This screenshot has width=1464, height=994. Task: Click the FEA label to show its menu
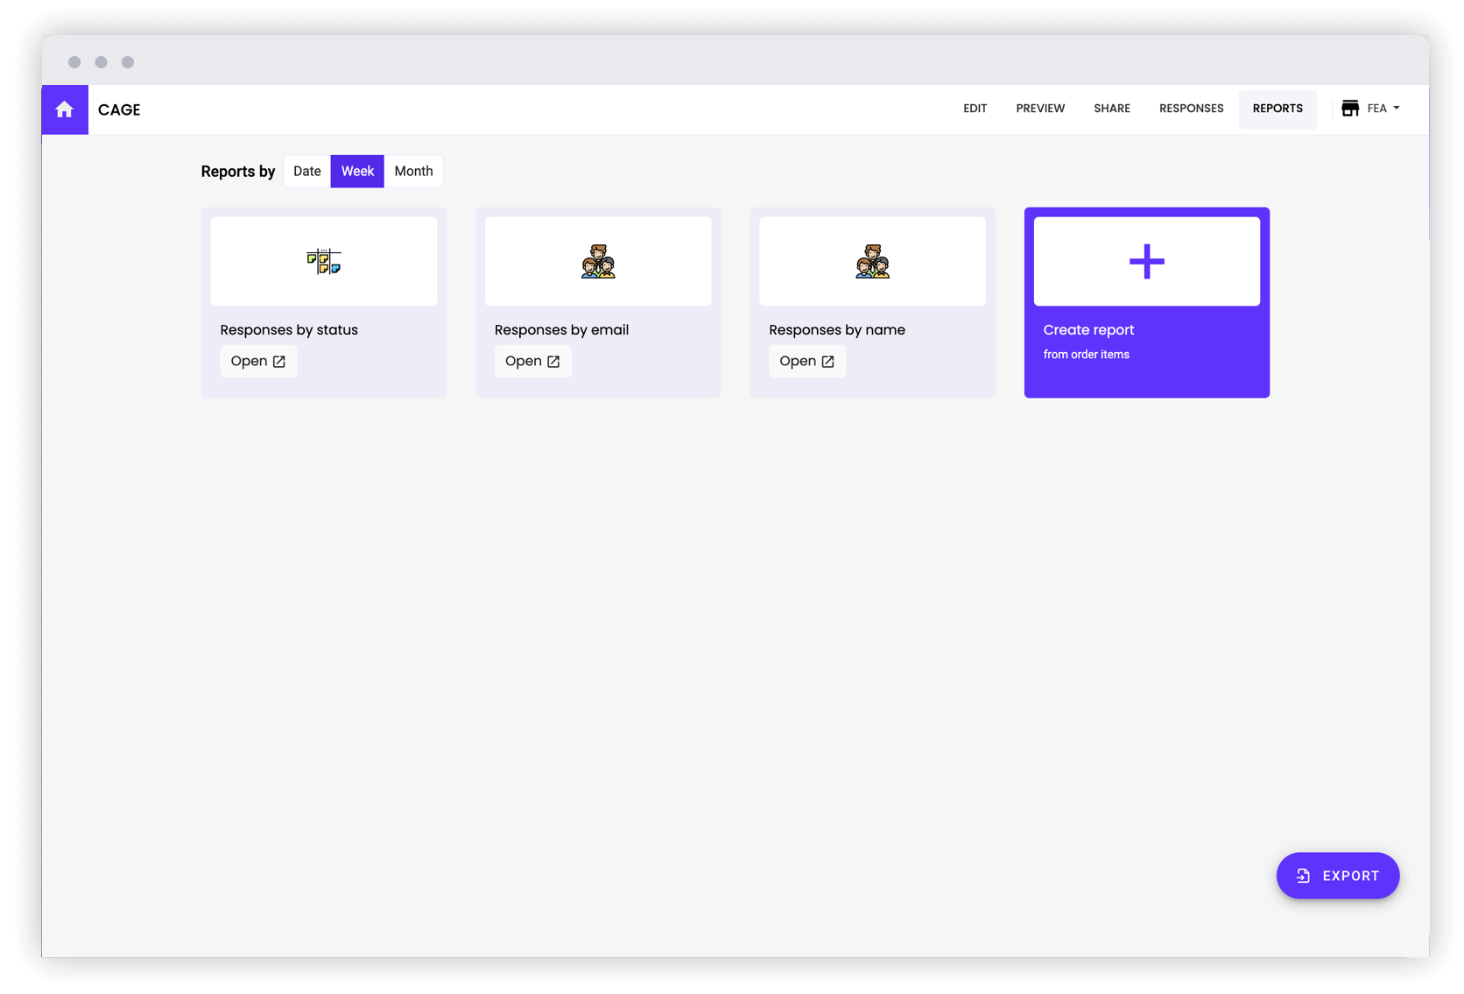tap(1378, 108)
